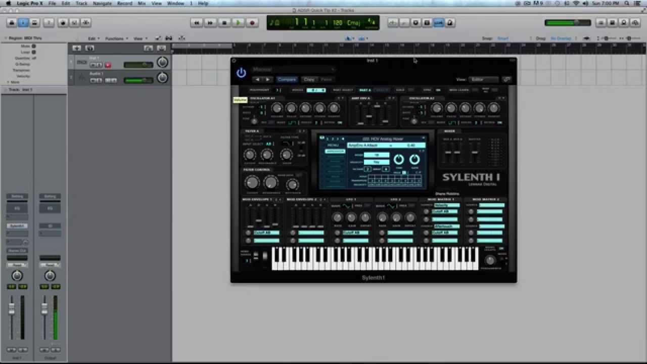Open the List Editors button
Viewport: 647px width, 364px height.
click(x=601, y=23)
